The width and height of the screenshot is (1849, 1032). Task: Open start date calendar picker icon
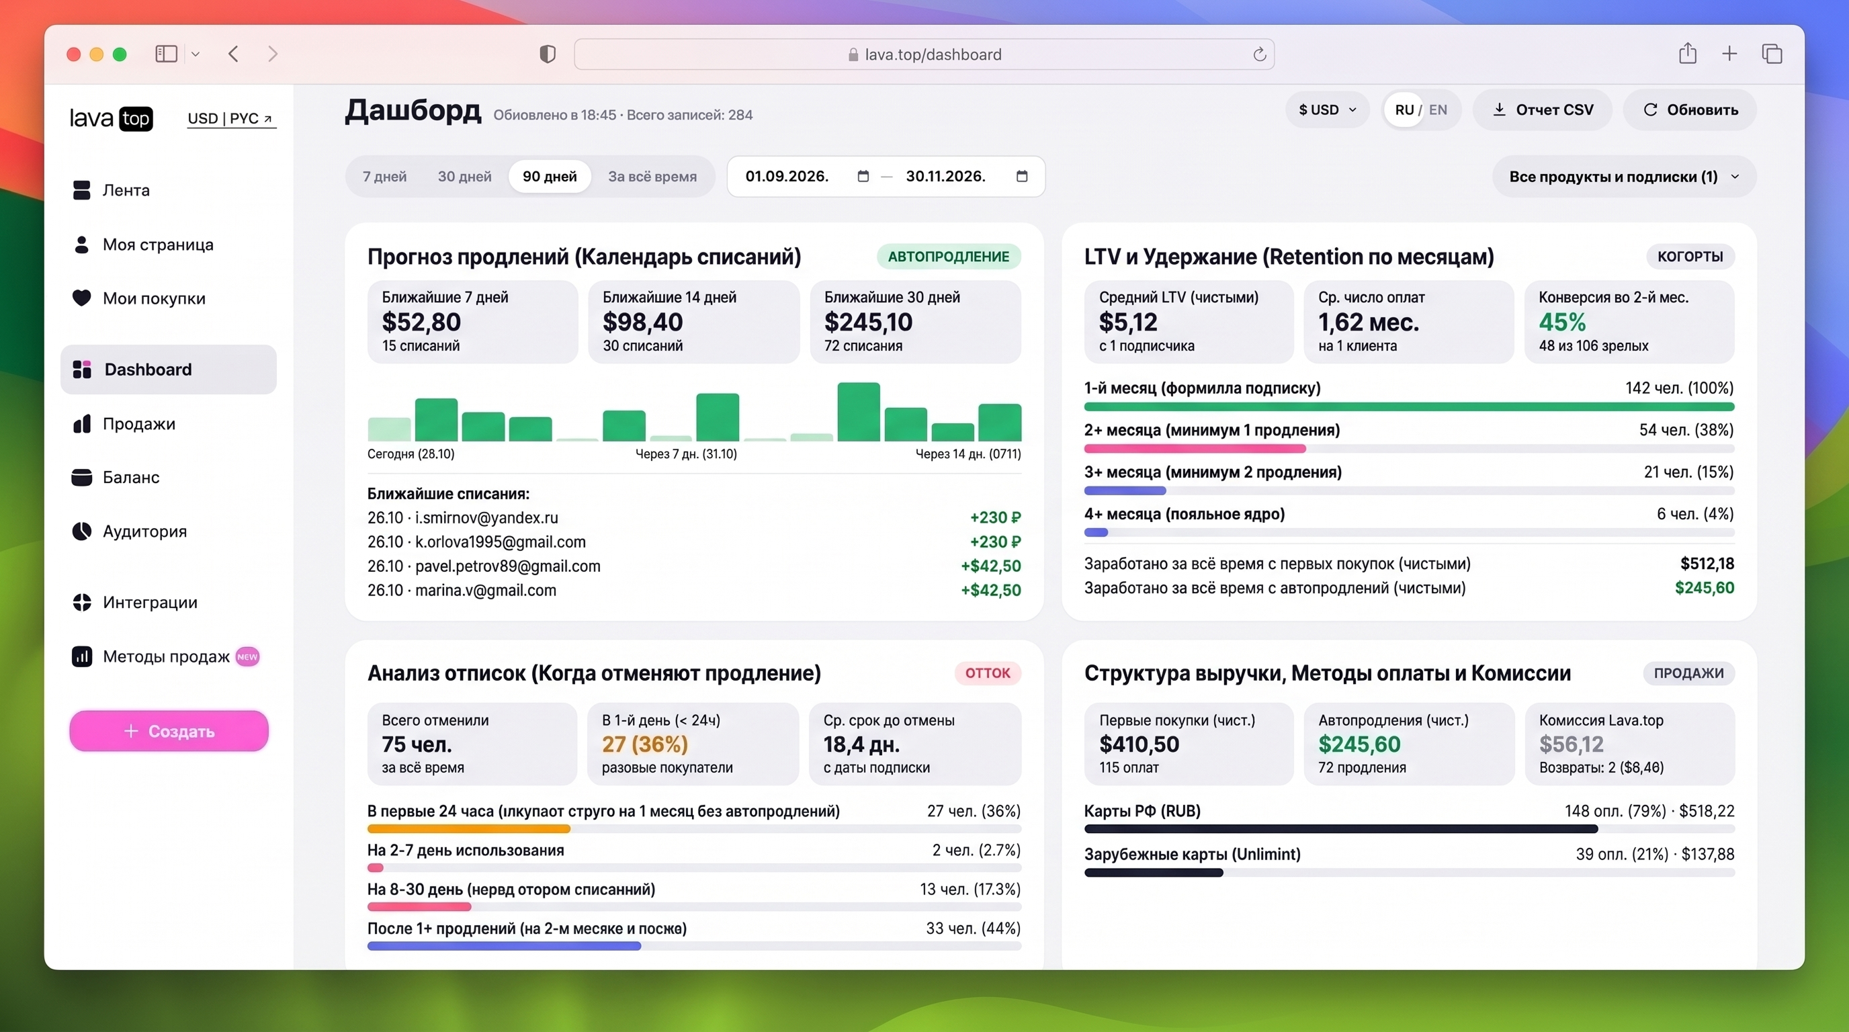point(863,176)
